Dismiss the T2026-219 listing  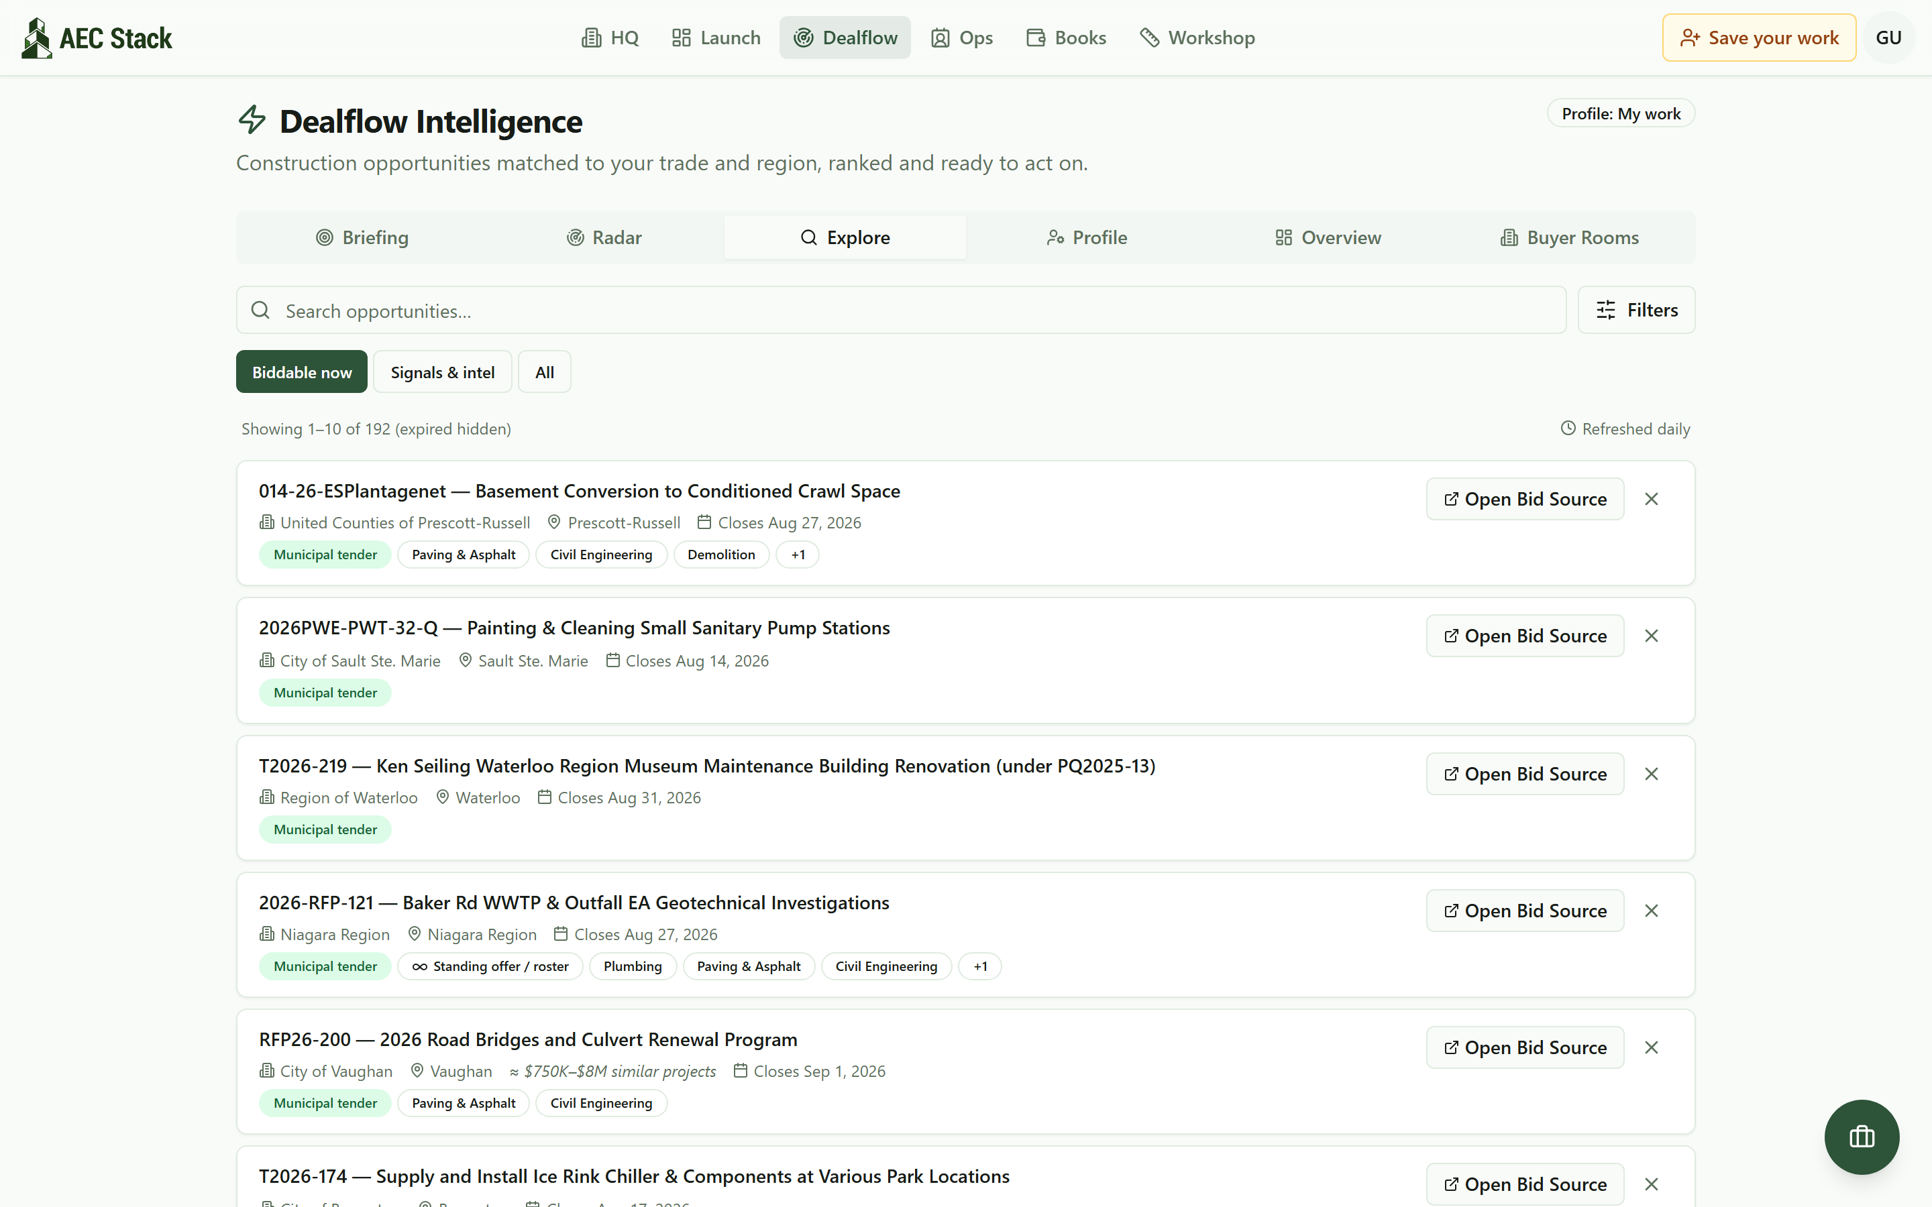[x=1651, y=774]
